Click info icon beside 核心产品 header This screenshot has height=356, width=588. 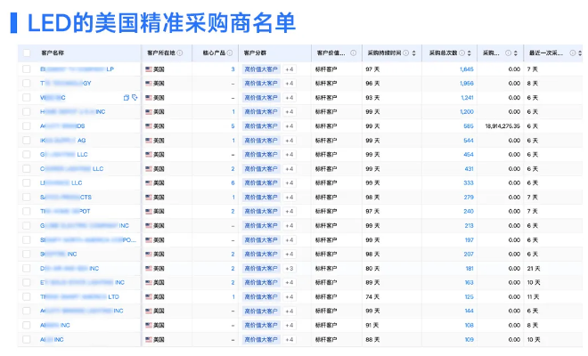click(231, 53)
